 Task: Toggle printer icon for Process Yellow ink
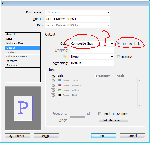coord(53,90)
